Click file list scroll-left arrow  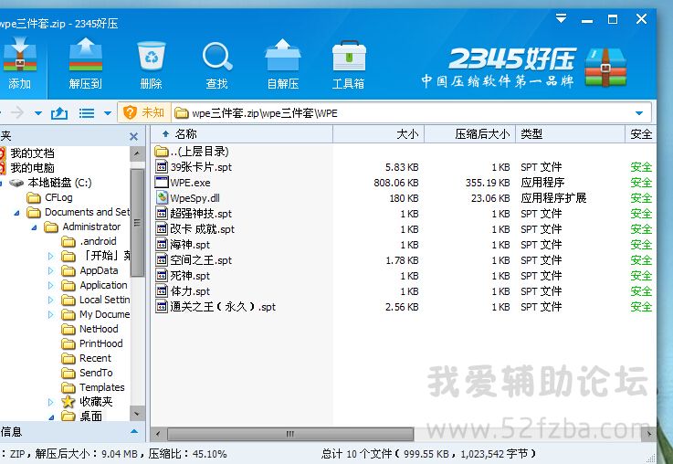[x=158, y=434]
